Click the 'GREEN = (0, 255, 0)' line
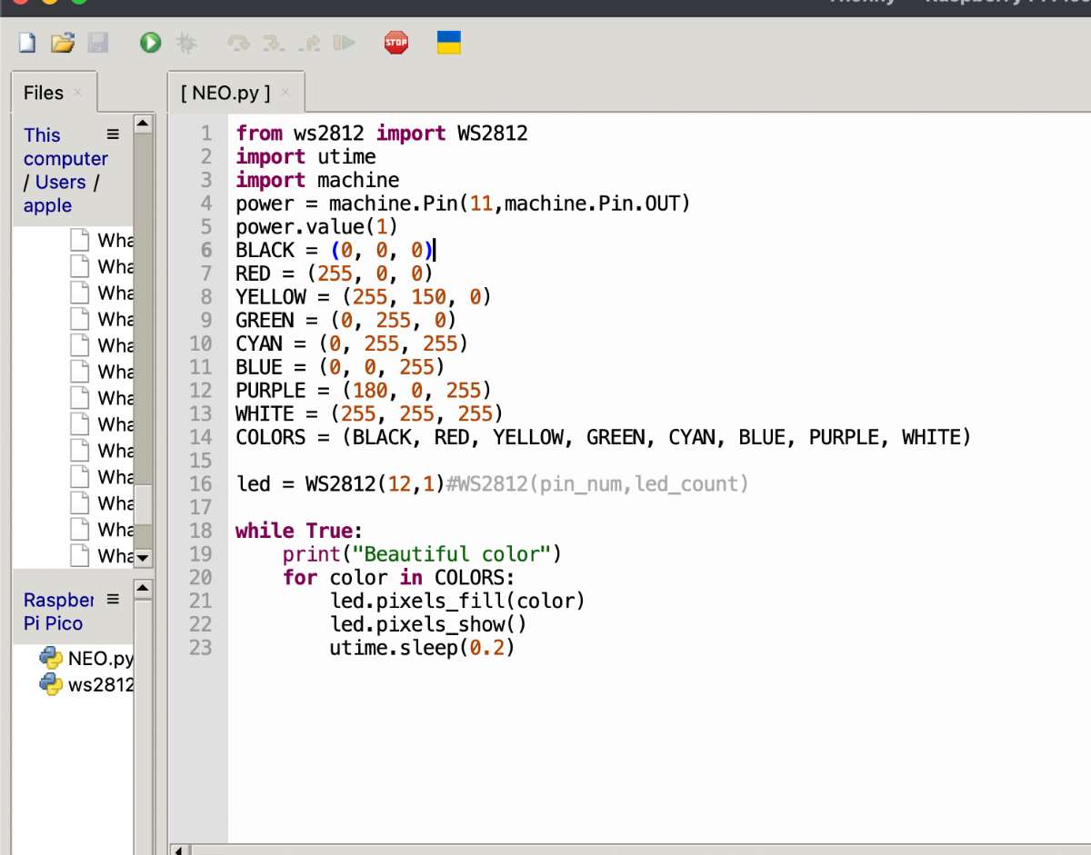Viewport: 1091px width, 855px height. click(346, 321)
